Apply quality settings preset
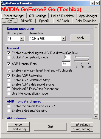 (x=82, y=129)
